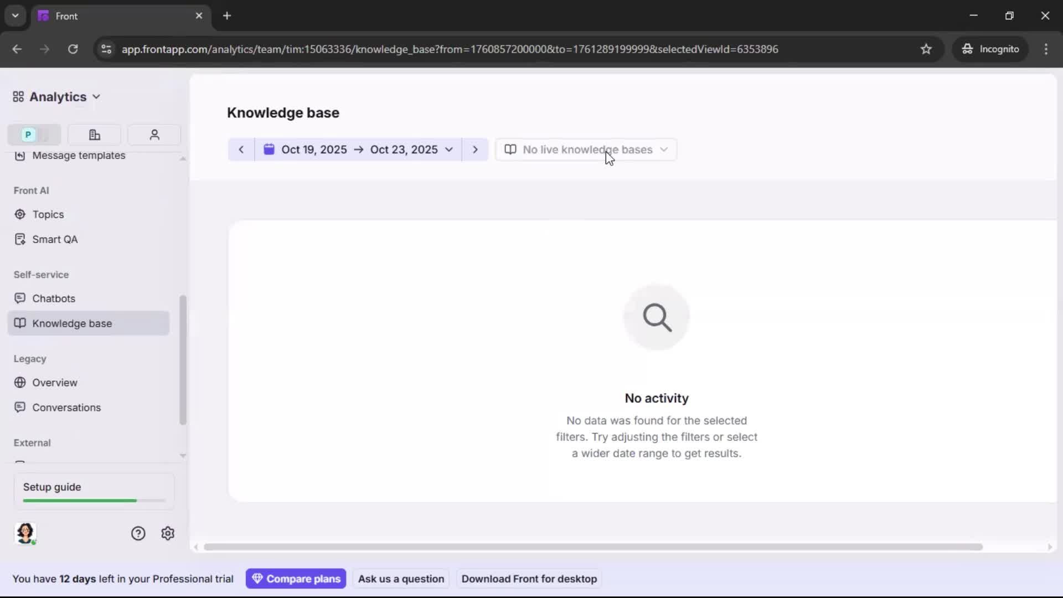Go to previous date range arrow
The height and width of the screenshot is (598, 1063).
point(241,149)
